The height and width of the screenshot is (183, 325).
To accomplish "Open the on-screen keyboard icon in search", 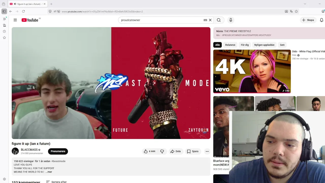I will click(205, 20).
